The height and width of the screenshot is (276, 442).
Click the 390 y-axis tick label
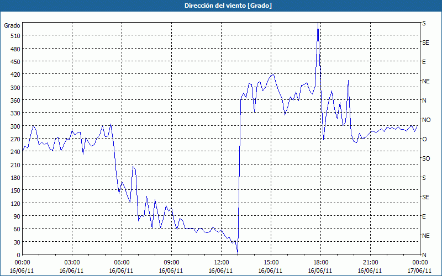pyautogui.click(x=16, y=88)
